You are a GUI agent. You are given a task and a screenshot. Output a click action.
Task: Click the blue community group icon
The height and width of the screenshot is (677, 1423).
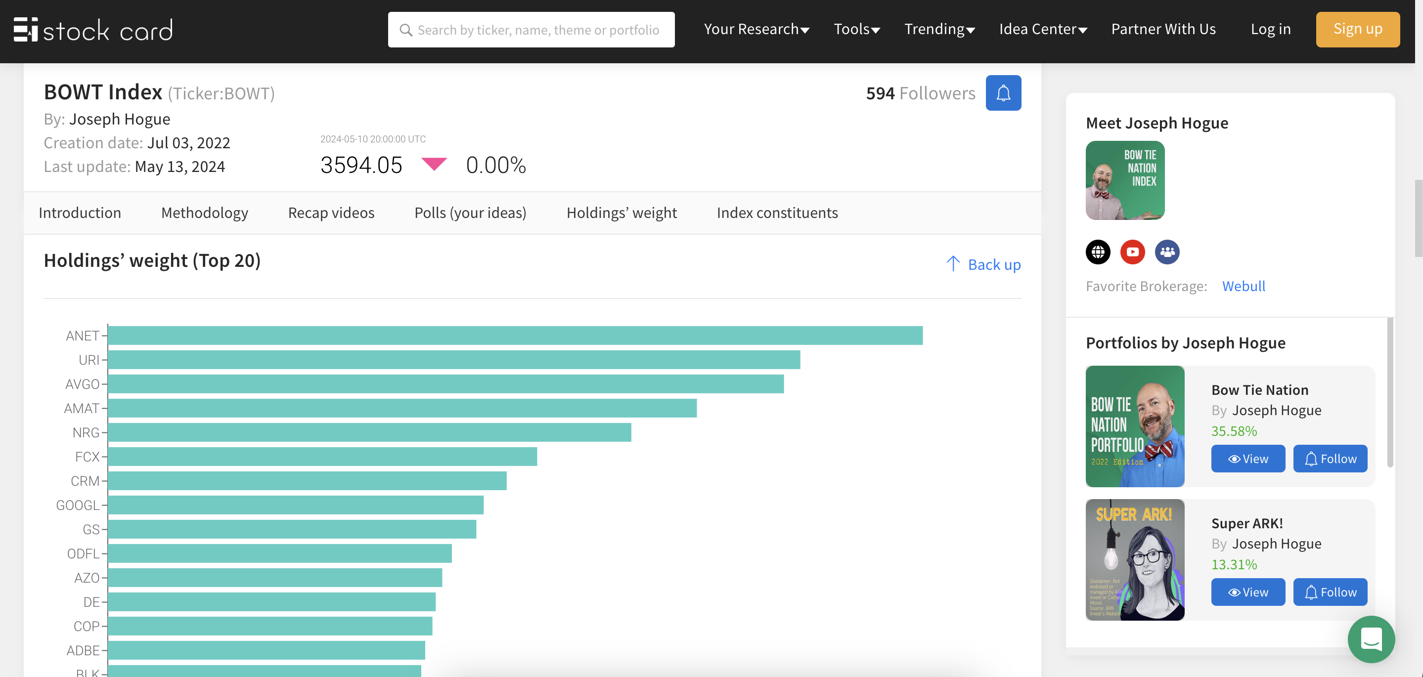[x=1167, y=252]
